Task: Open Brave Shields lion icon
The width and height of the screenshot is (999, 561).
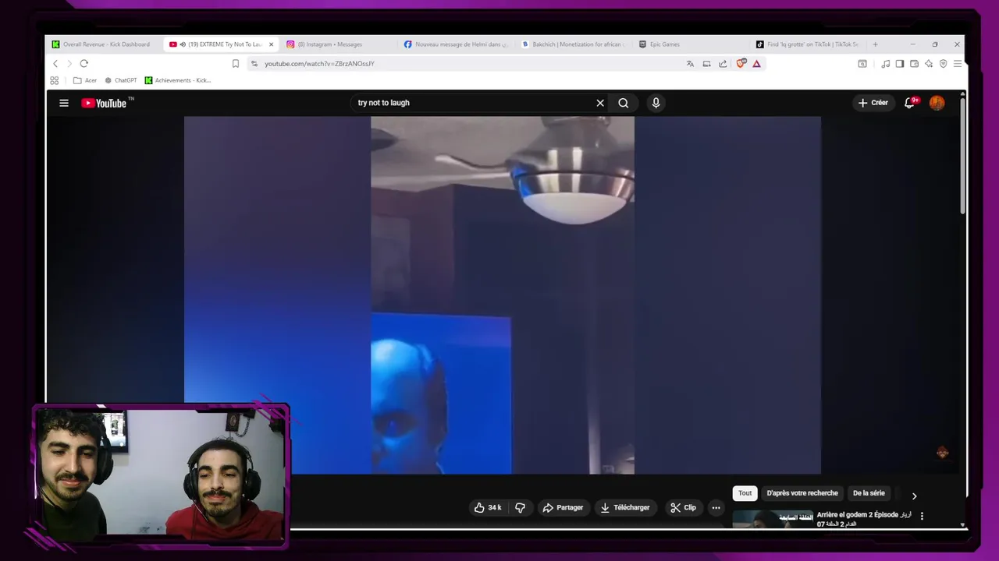Action: click(741, 63)
